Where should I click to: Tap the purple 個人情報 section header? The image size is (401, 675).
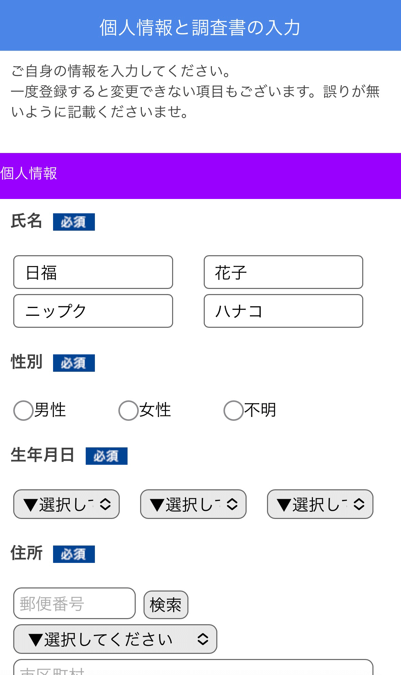(200, 176)
